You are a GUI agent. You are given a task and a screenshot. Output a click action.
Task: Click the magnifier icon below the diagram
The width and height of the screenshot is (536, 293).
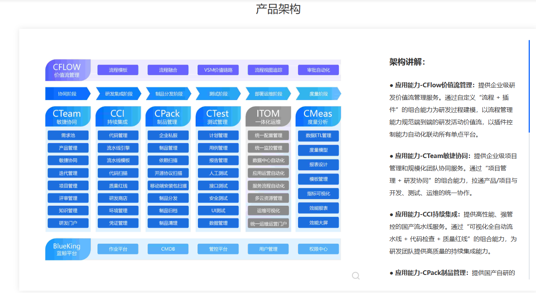coord(356,276)
